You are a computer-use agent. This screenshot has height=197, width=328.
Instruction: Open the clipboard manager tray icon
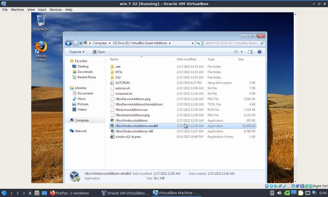pos(301,193)
